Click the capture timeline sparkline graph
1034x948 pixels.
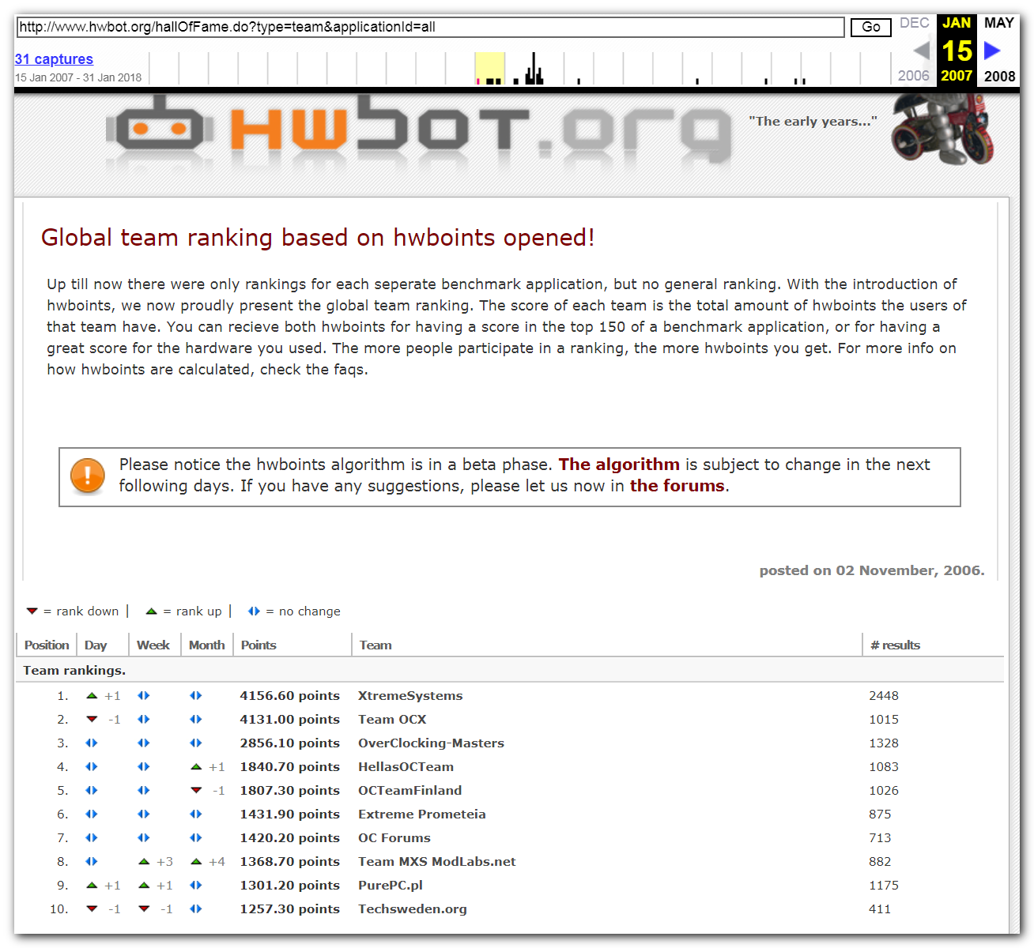519,69
